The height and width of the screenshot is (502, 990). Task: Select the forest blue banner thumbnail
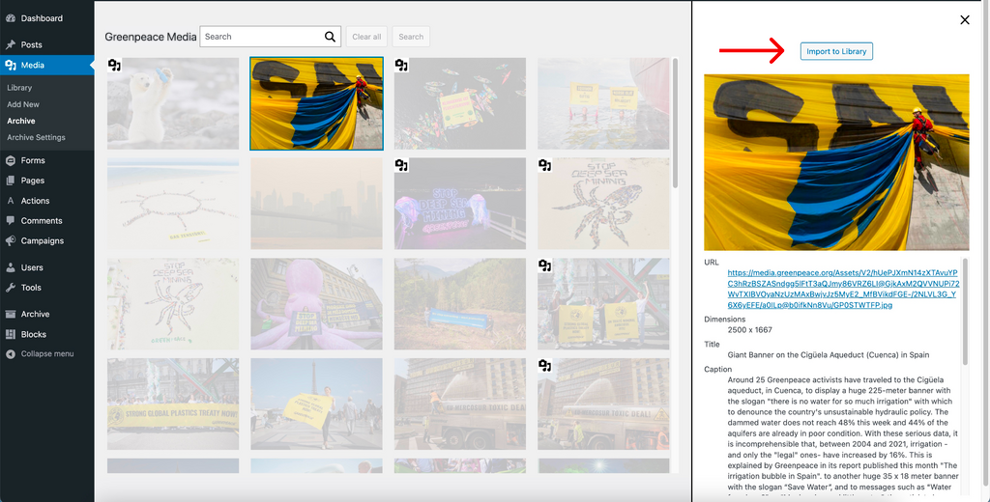click(x=460, y=304)
